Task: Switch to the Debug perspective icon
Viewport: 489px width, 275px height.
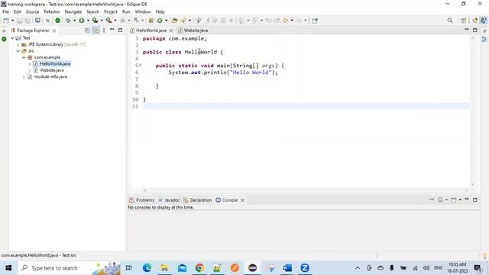Action: point(475,21)
